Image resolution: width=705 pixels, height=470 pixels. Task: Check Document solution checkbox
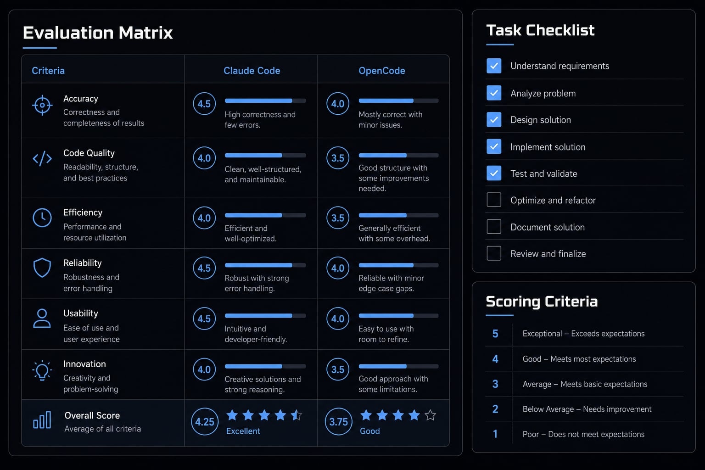494,227
